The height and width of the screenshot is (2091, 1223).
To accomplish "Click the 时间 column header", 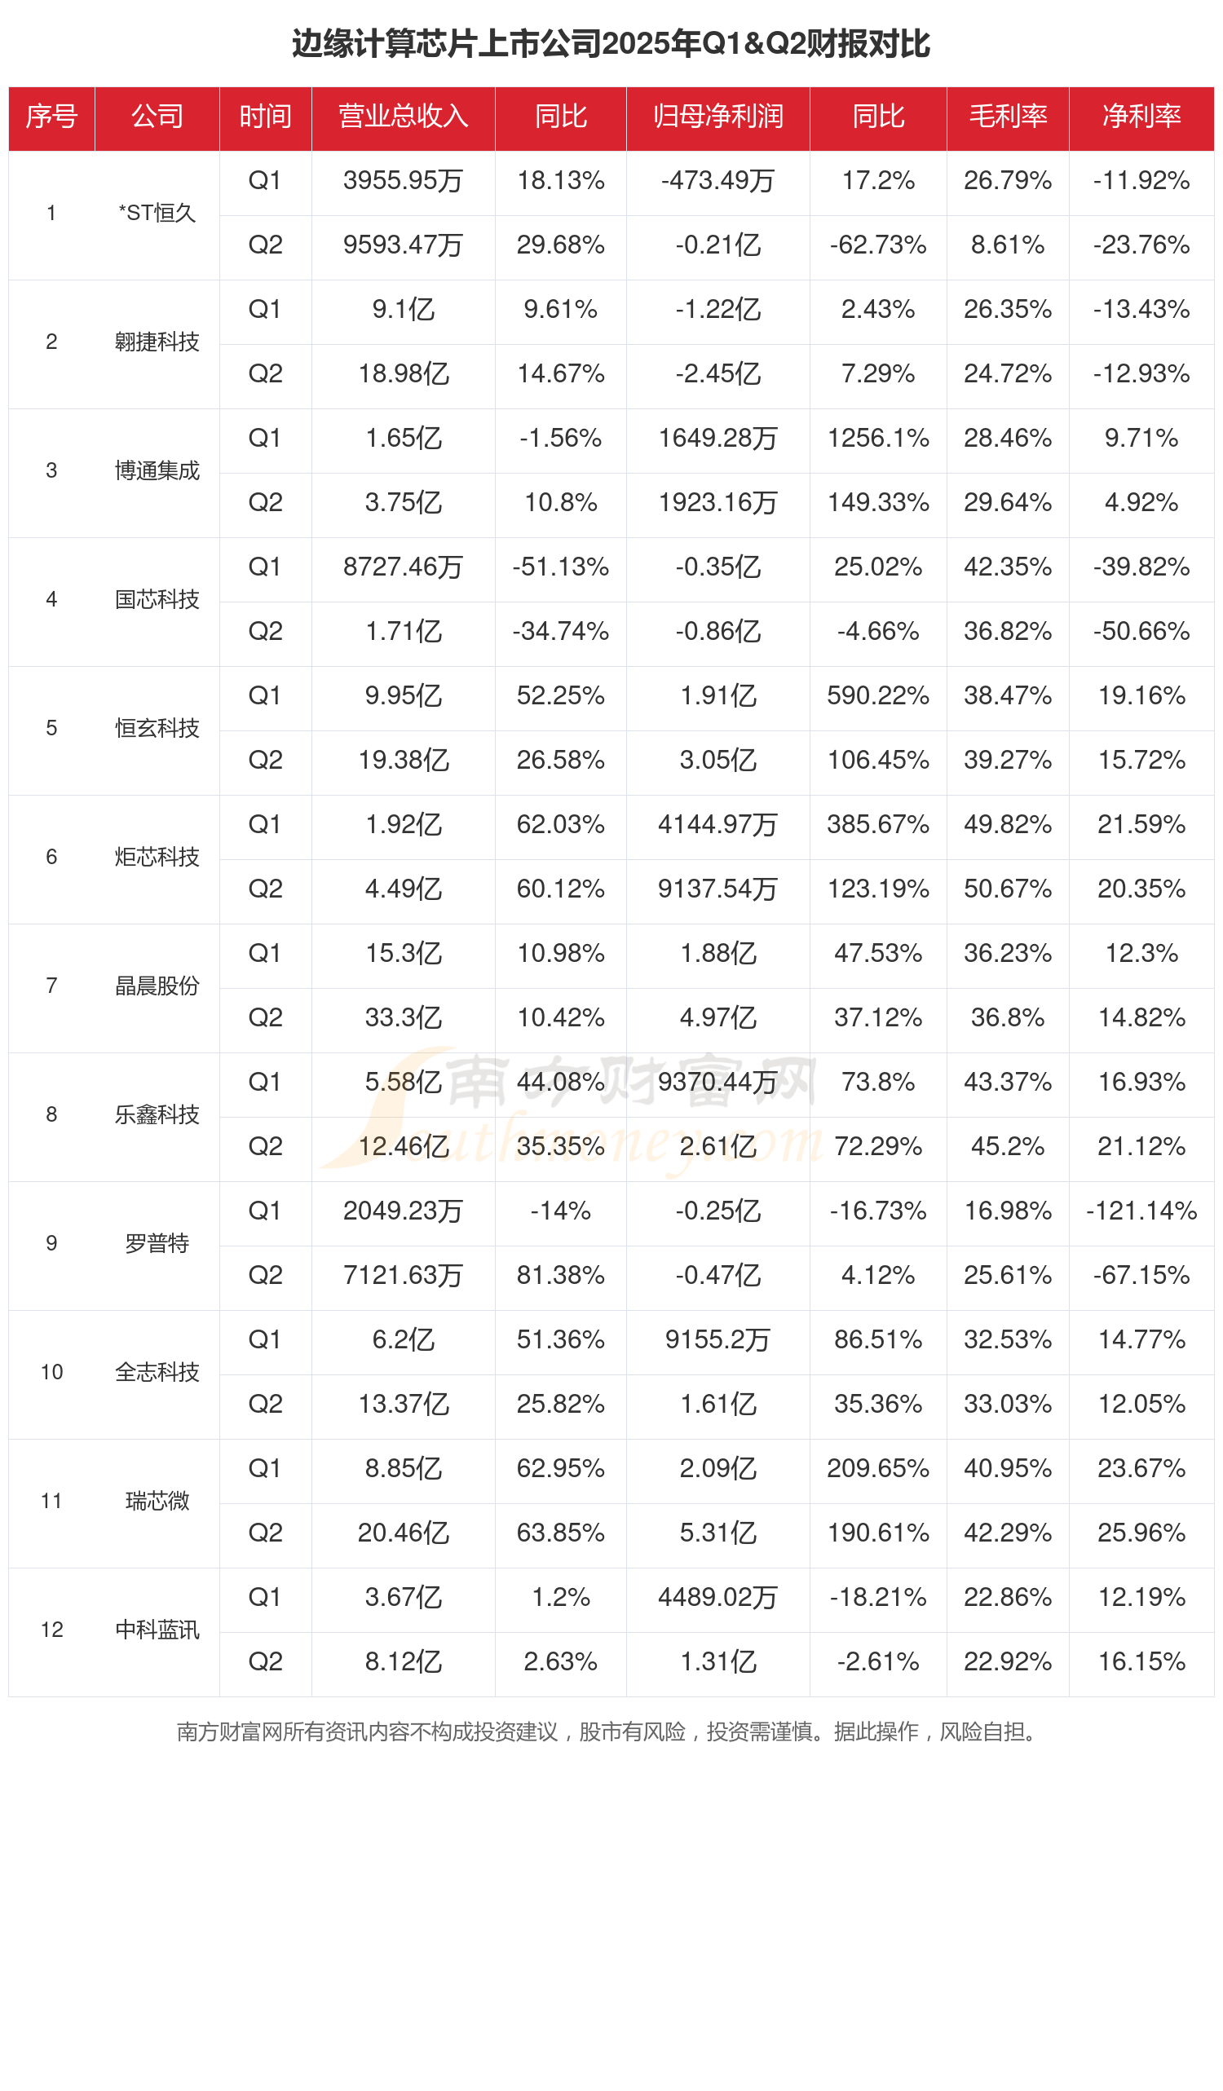I will tap(266, 117).
